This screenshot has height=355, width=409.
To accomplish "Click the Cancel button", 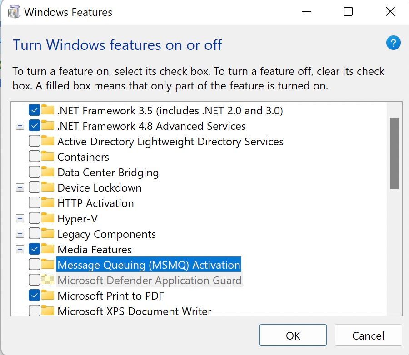I will [x=368, y=335].
